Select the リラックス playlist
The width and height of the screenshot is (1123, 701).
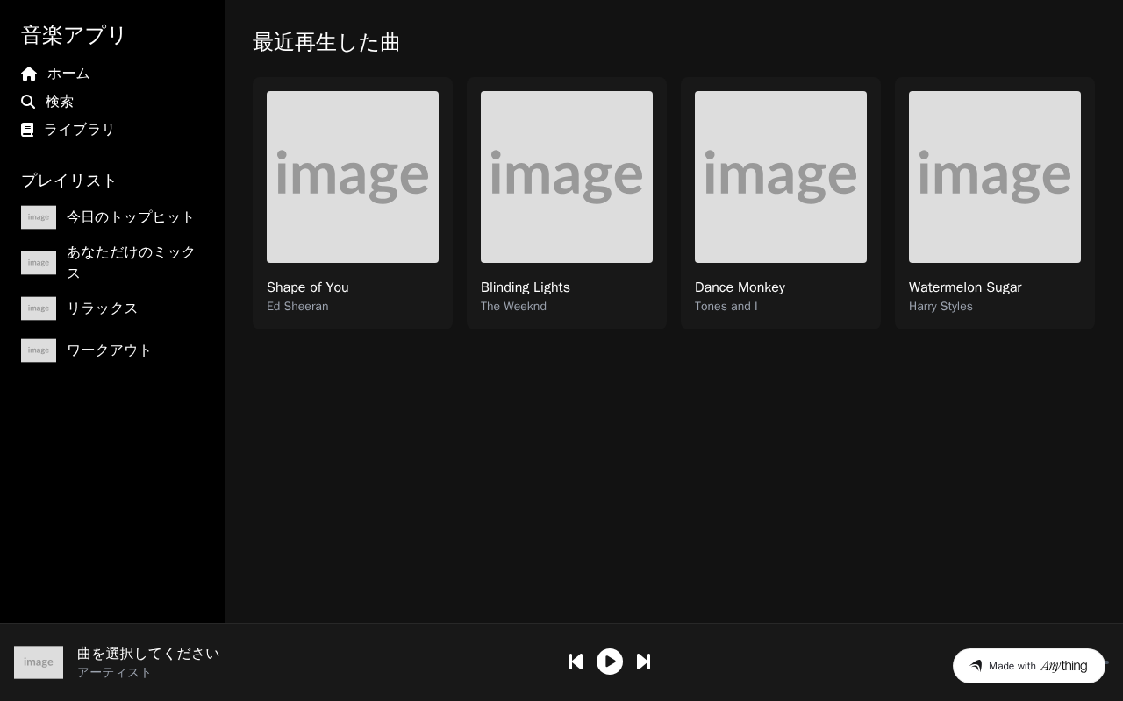coord(112,308)
